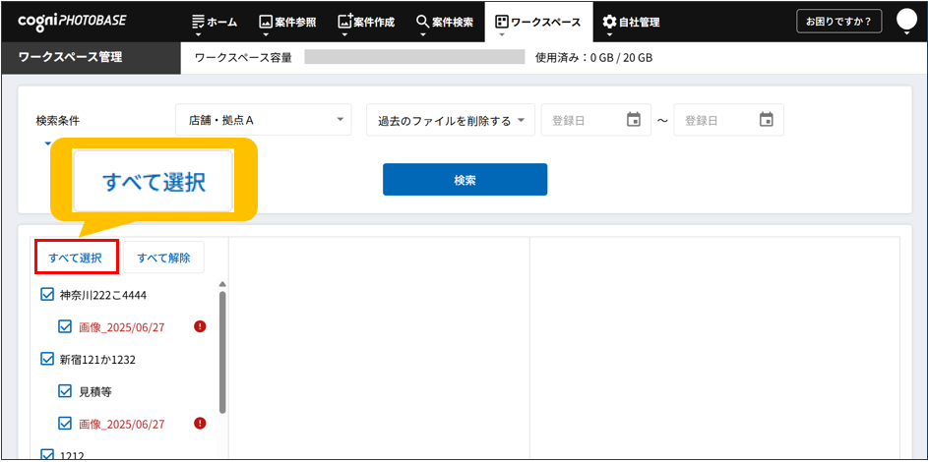This screenshot has width=928, height=462.
Task: Open the 案件作成 menu
Action: pos(365,22)
